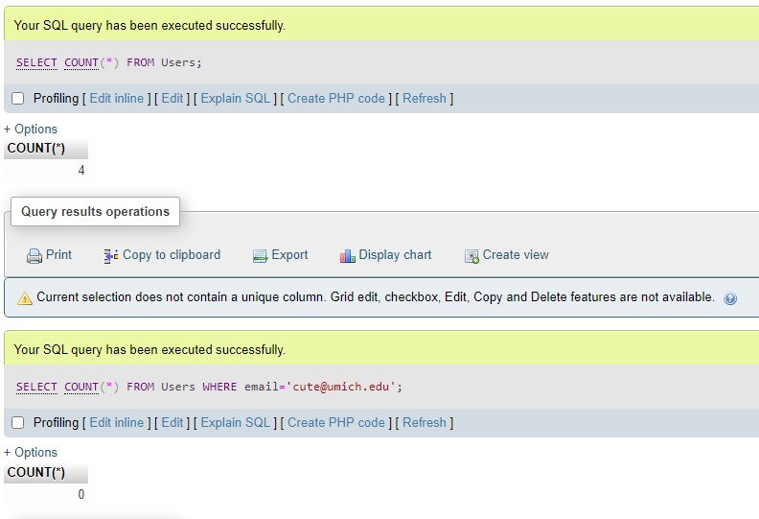The image size is (759, 519).
Task: Click the Copy to clipboard icon
Action: pos(111,256)
